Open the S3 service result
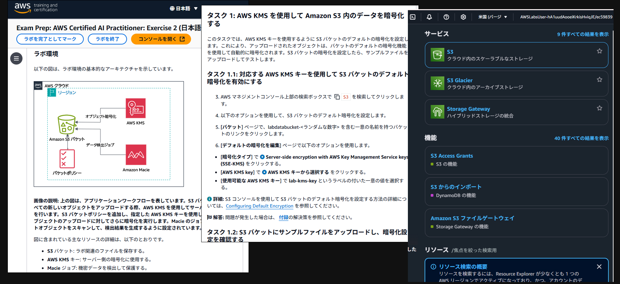620x284 pixels. coord(516,55)
